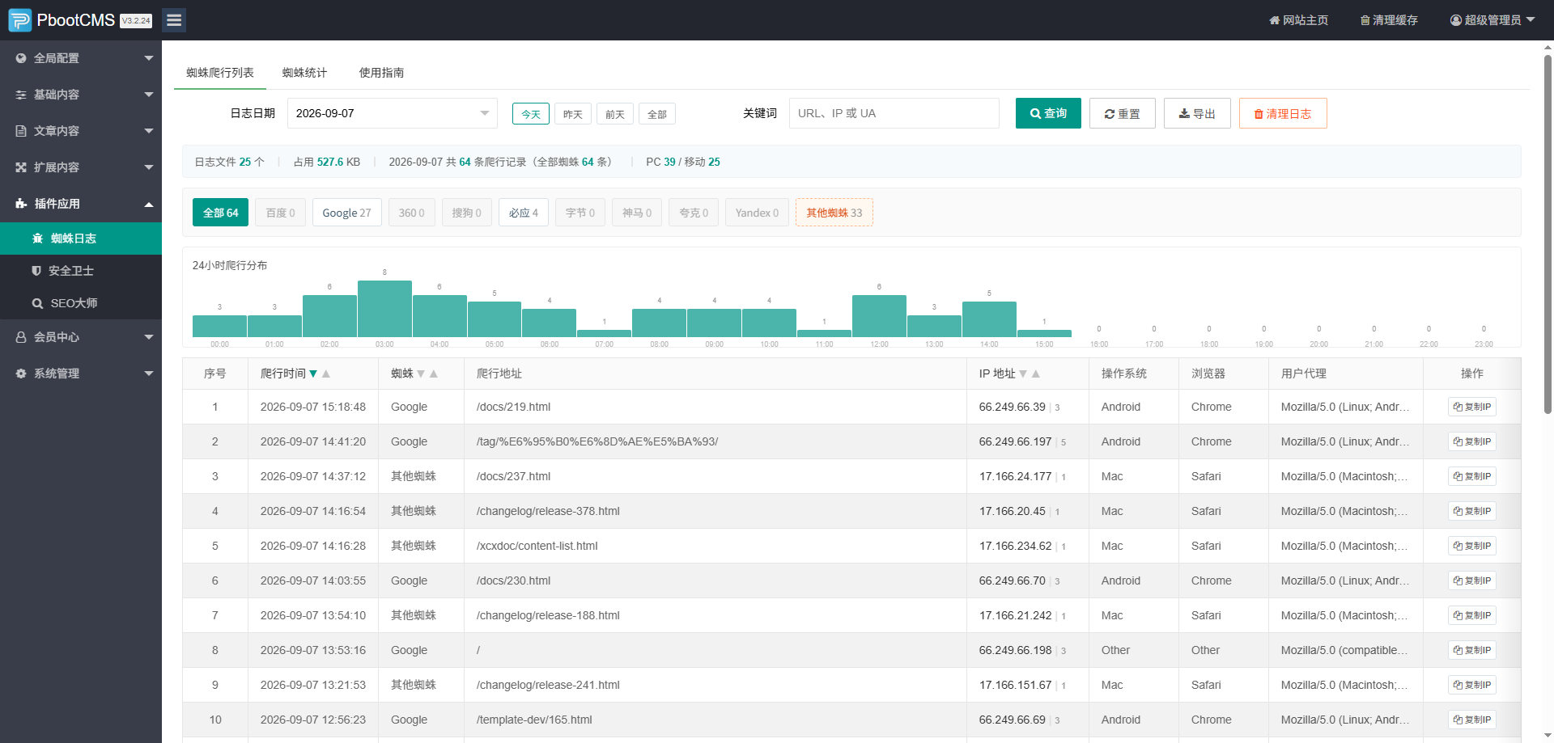Filter by Google 27 spider tab
The height and width of the screenshot is (743, 1554).
pos(346,213)
